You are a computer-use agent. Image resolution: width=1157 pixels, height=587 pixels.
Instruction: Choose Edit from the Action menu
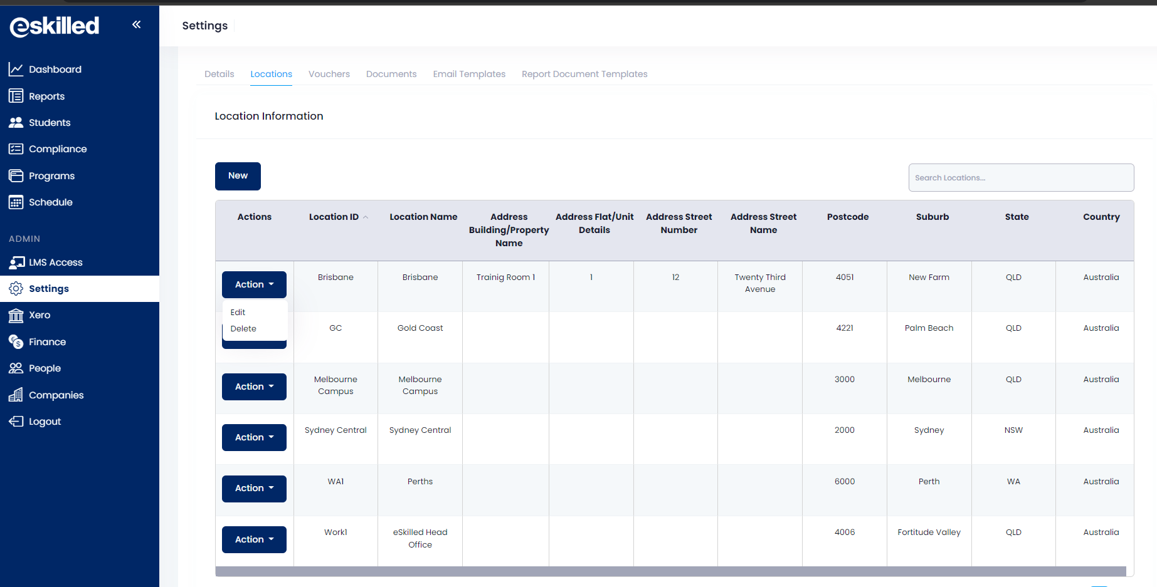coord(238,312)
